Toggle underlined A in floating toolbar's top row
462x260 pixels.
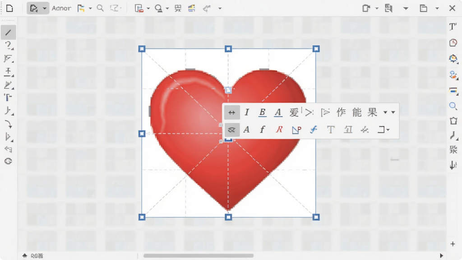coord(278,112)
